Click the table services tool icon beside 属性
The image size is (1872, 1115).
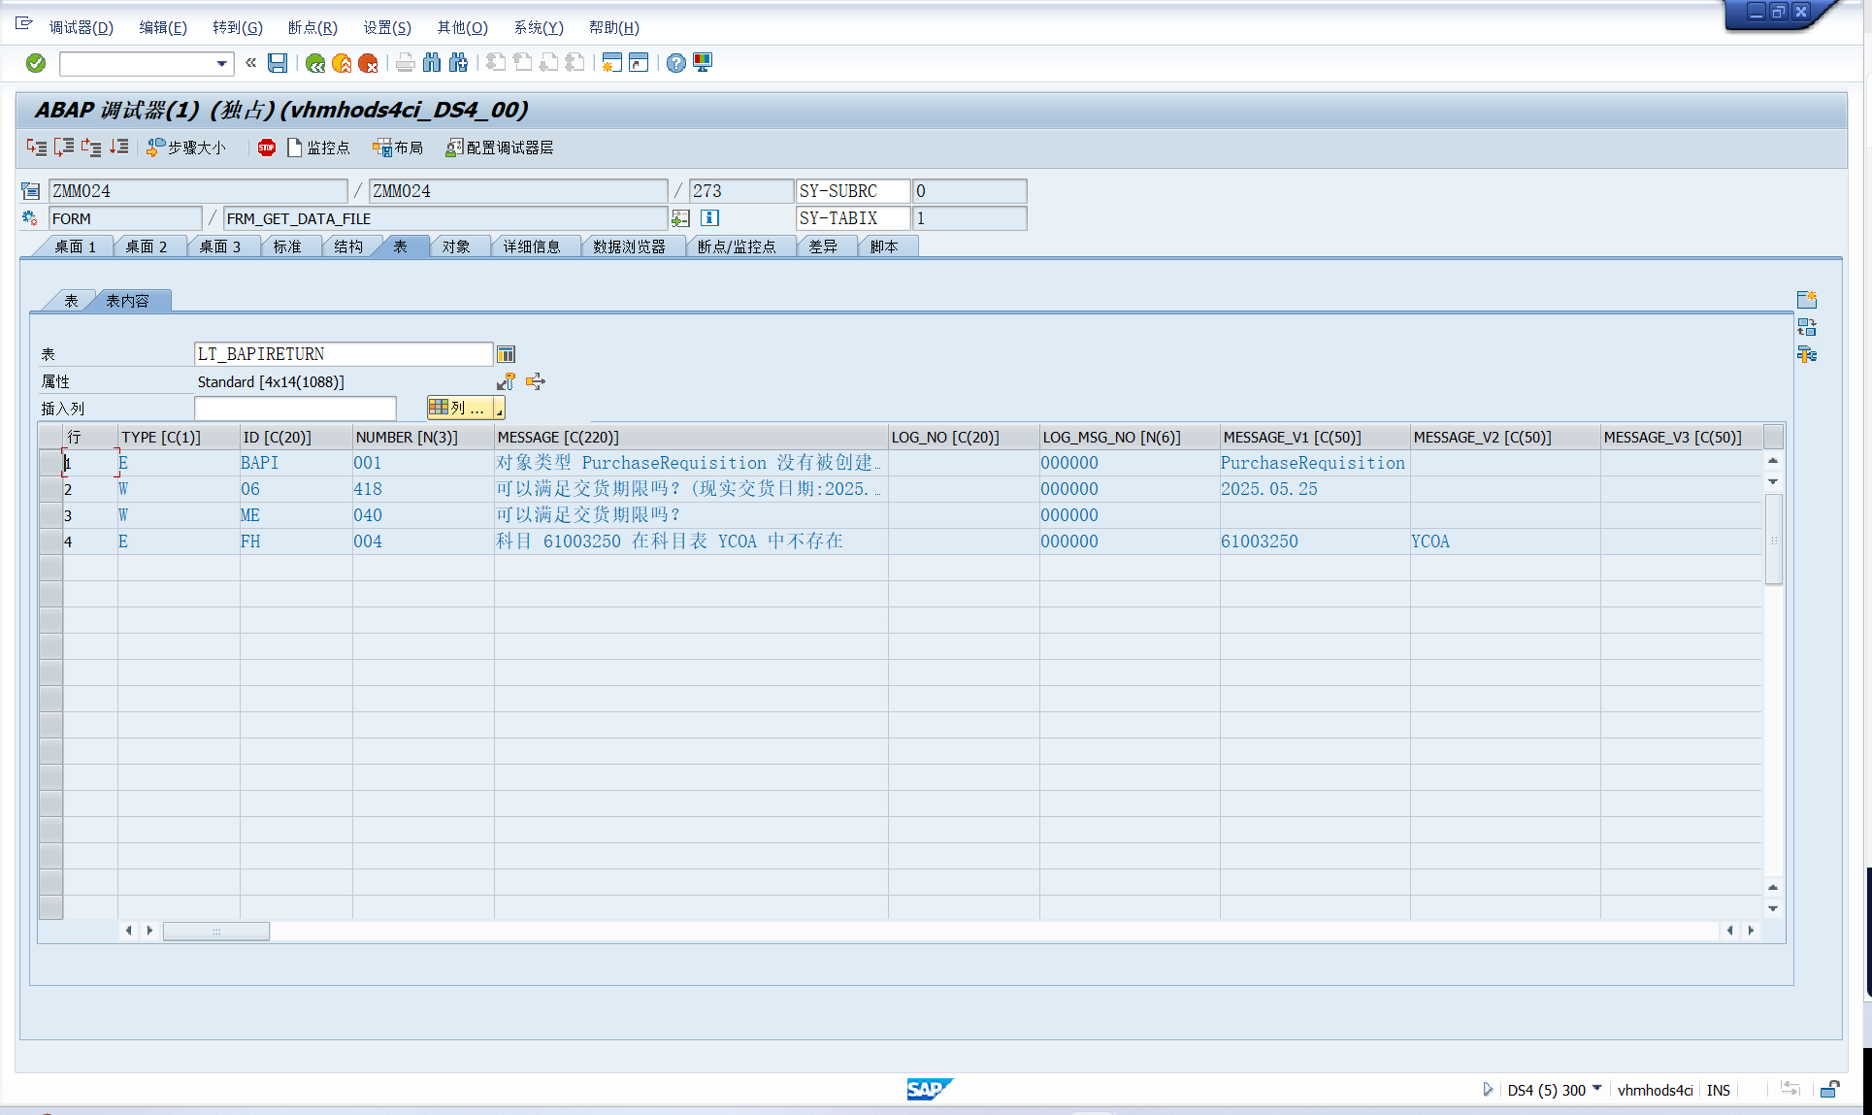click(x=506, y=381)
